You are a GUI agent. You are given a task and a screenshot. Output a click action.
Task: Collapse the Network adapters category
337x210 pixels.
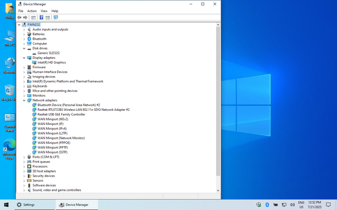click(x=24, y=100)
